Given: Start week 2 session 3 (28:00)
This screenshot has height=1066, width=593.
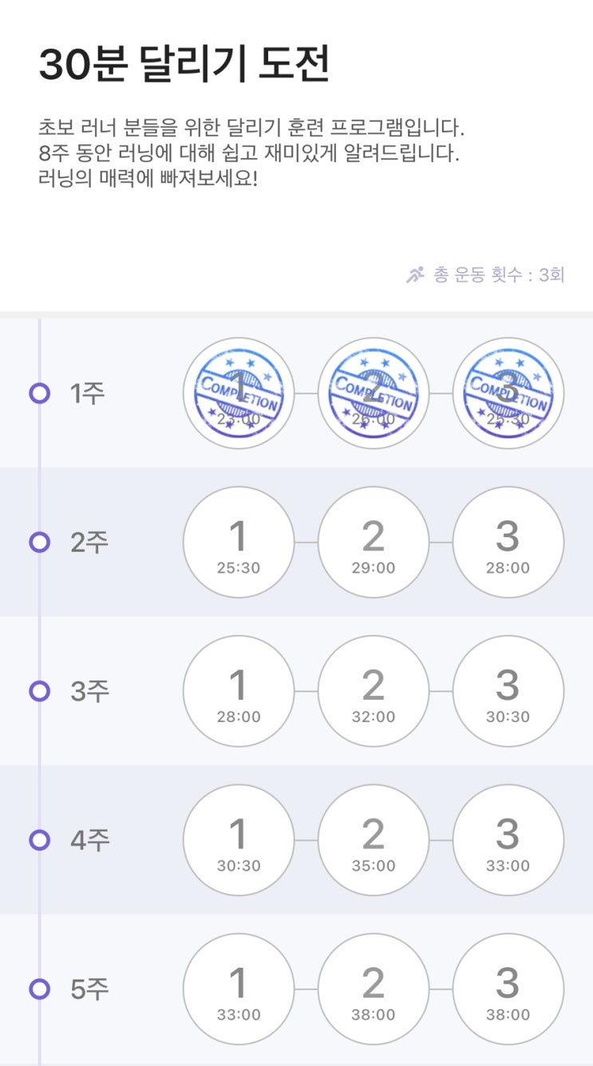Looking at the screenshot, I should pos(508,543).
